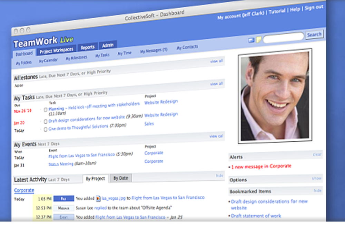Click 'view cal' on the My Events header
This screenshot has height=228, width=345.
[x=216, y=136]
